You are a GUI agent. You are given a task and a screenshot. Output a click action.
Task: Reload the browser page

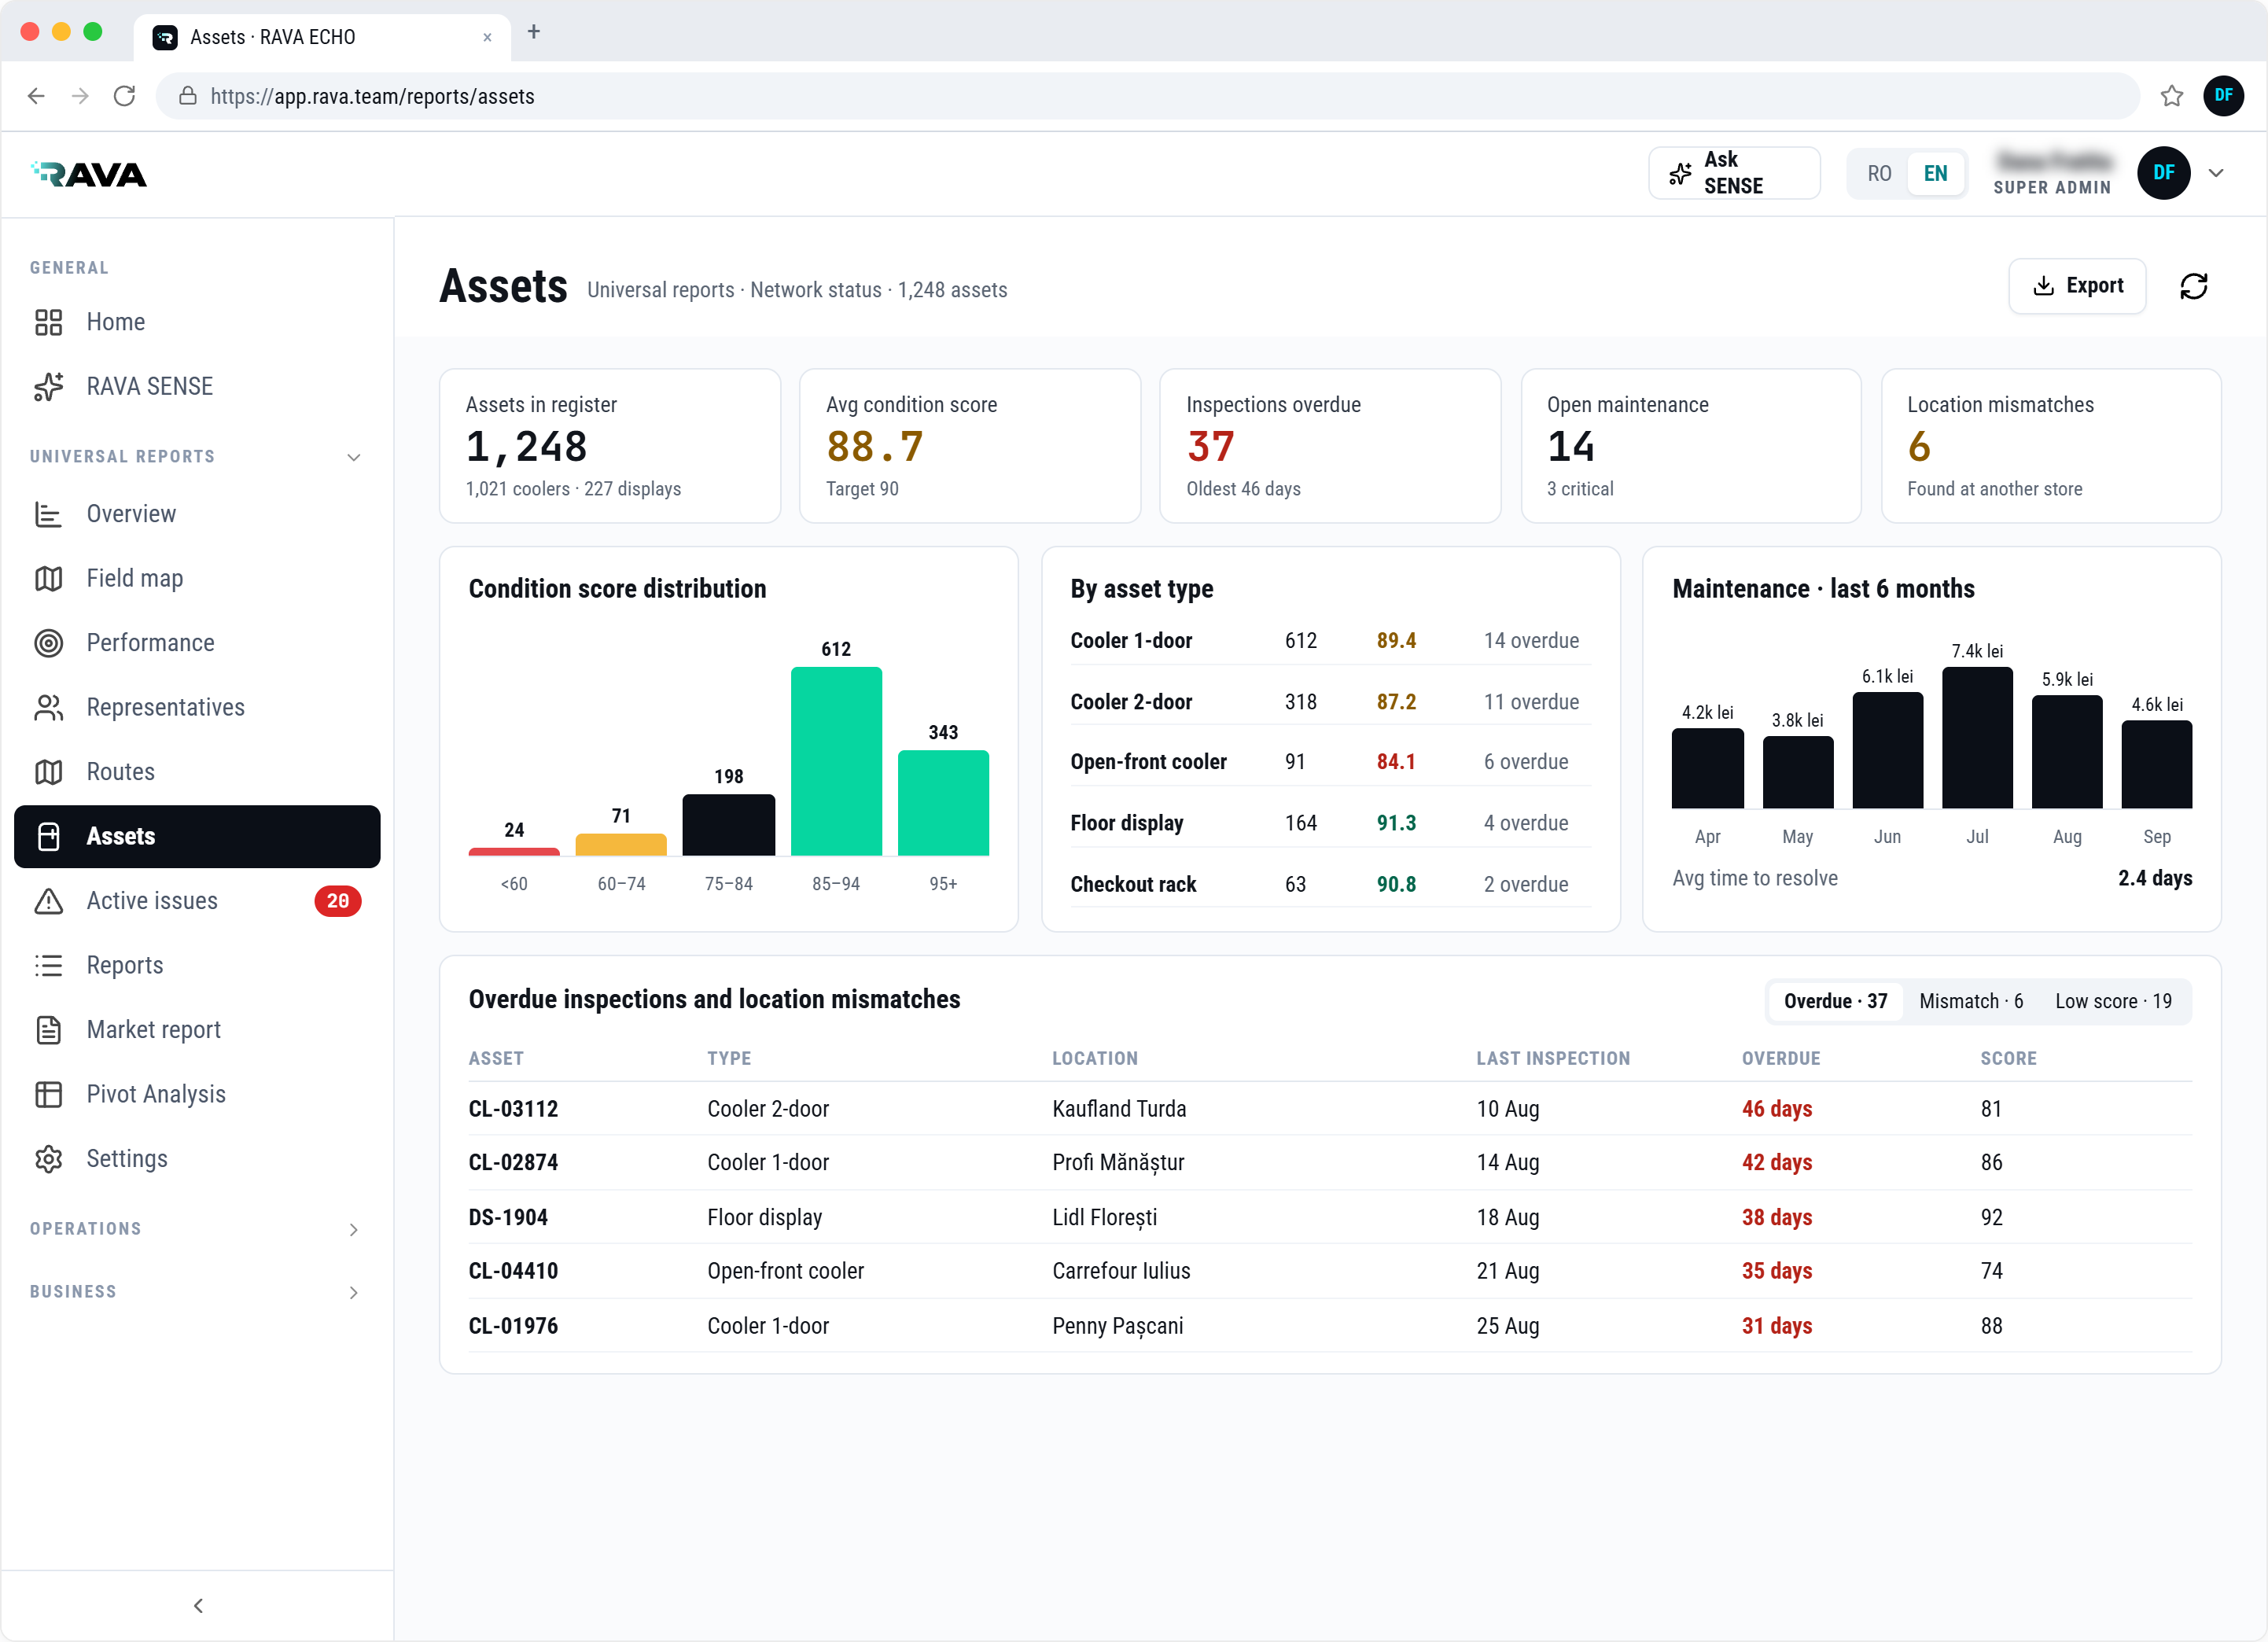(124, 96)
